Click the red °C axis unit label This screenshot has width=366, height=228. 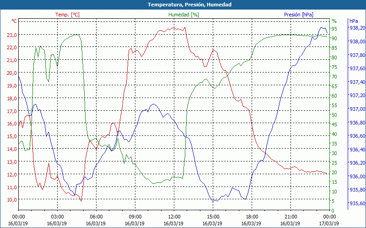point(14,21)
